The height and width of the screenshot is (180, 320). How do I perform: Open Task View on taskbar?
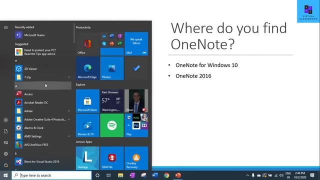(108, 175)
